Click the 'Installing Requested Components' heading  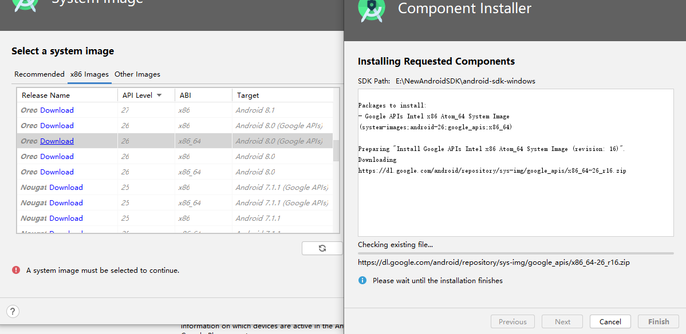(x=436, y=61)
